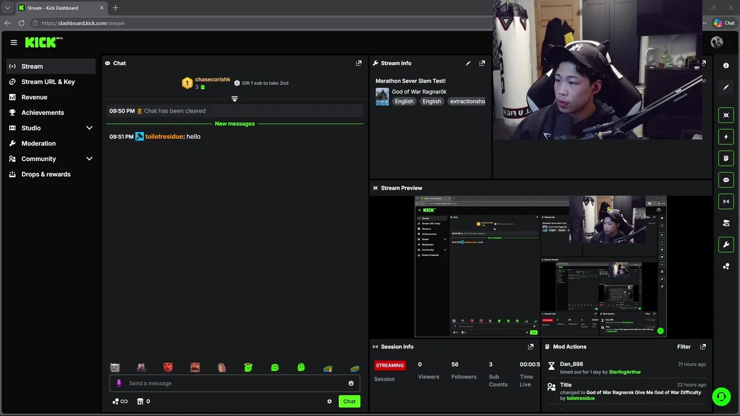Toggle the stream preview widget icon
The image size is (740, 416).
tap(726, 115)
